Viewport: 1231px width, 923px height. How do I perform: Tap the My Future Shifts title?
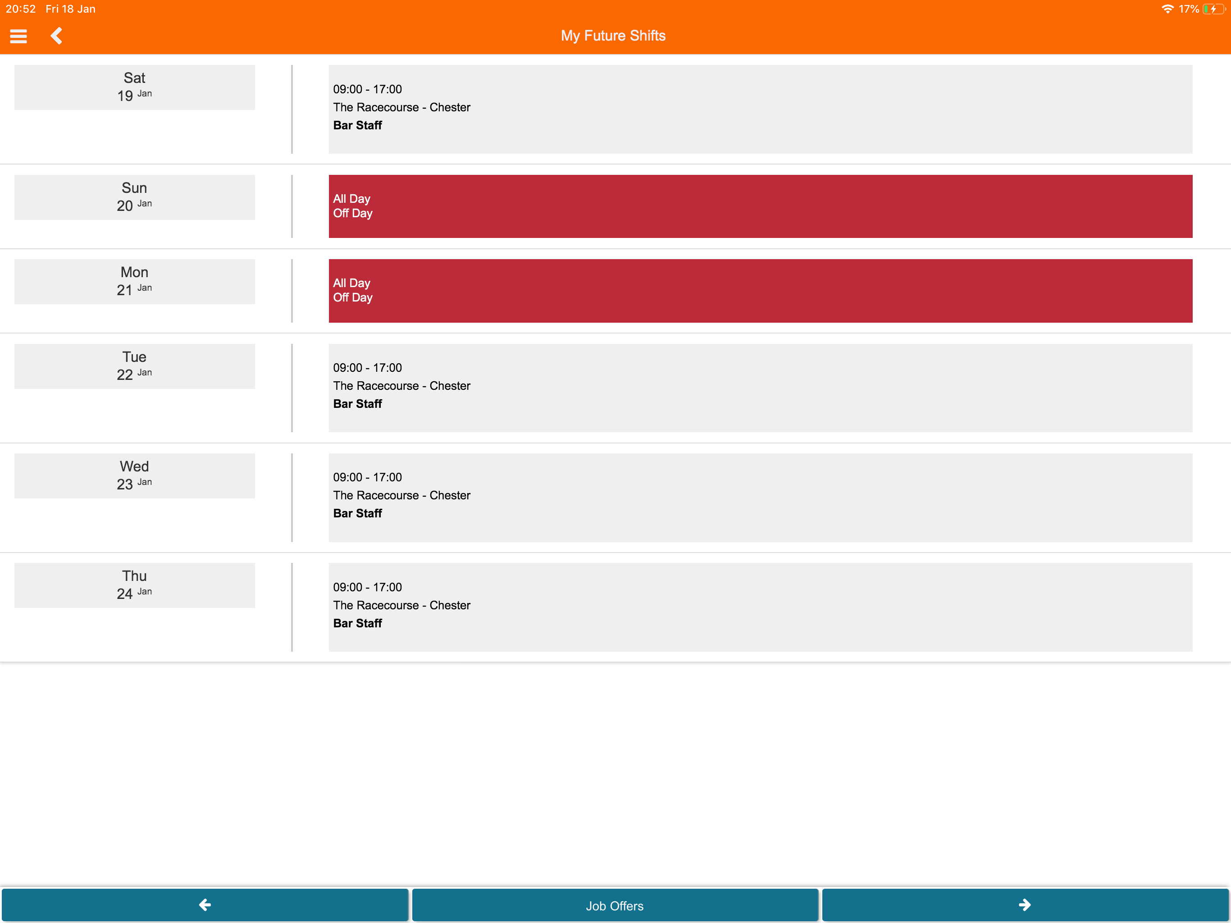pyautogui.click(x=613, y=36)
